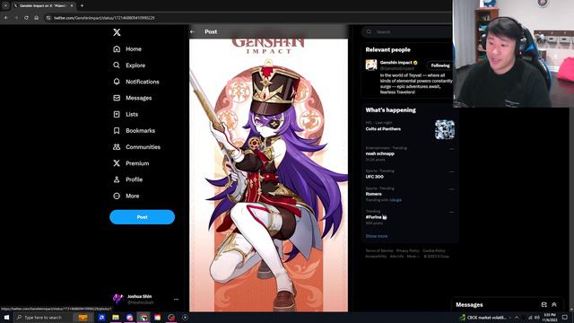Screen dimensions: 574x323
Task: Open the Windows Start menu
Action: click(6, 318)
